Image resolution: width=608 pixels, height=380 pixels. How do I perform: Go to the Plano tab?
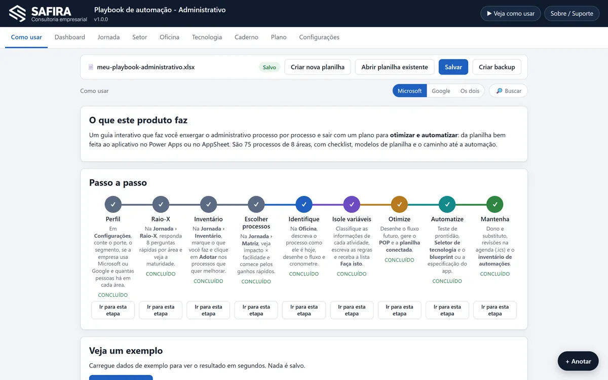(279, 37)
